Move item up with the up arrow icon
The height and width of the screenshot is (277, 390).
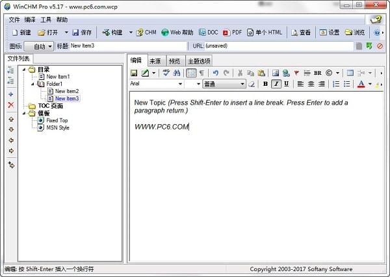[x=10, y=120]
